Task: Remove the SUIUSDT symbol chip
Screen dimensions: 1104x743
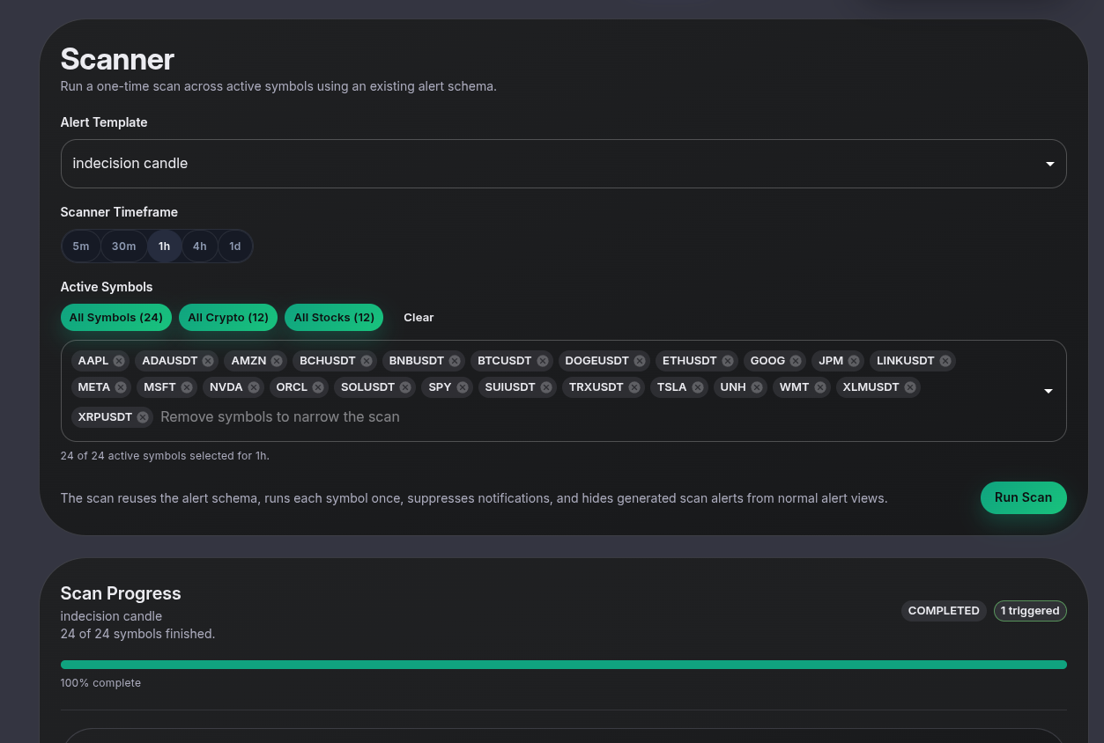Action: [x=546, y=387]
